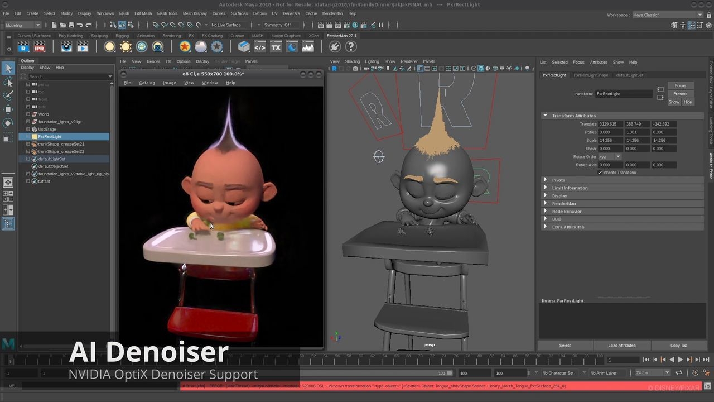The width and height of the screenshot is (714, 402).
Task: Create a distant sun light from the shelf
Action: coord(126,47)
